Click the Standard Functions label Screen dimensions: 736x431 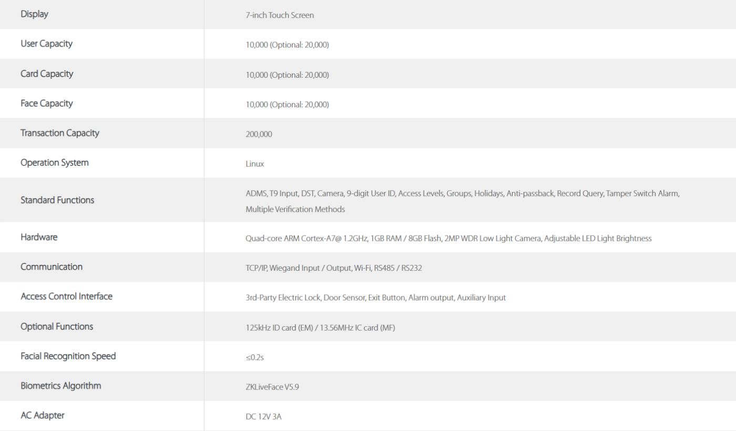point(57,200)
